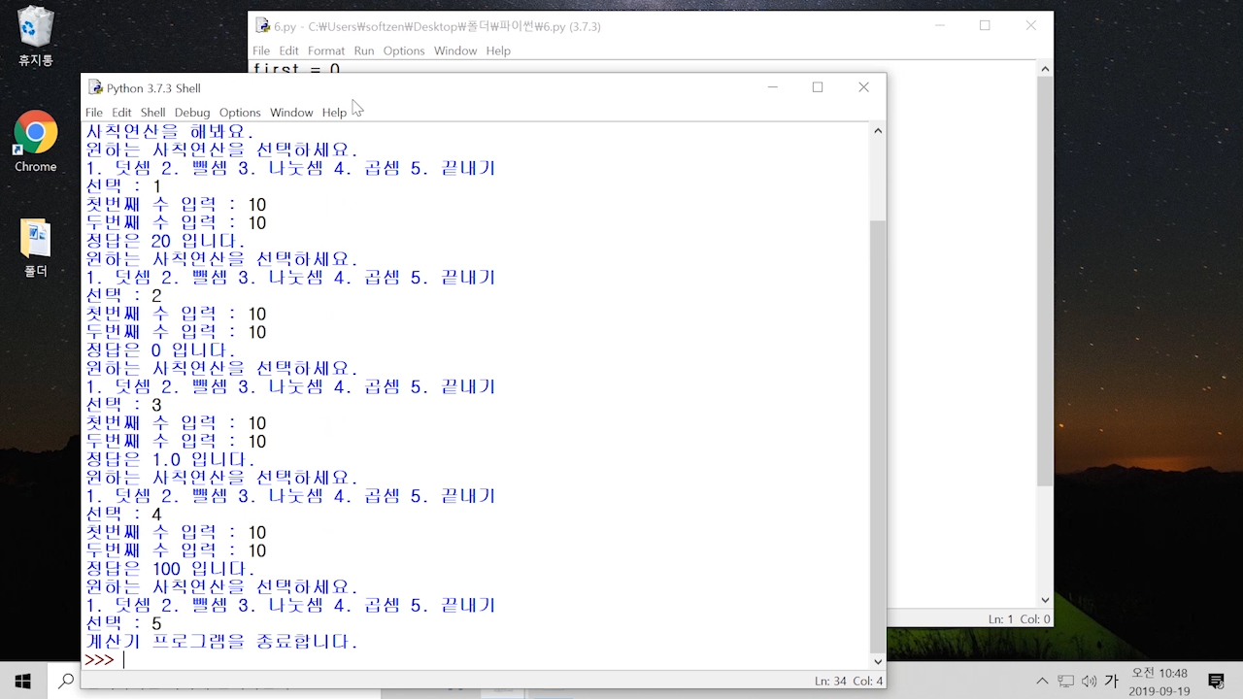
Task: Select the 폴더 folder on desktop
Action: 36,249
